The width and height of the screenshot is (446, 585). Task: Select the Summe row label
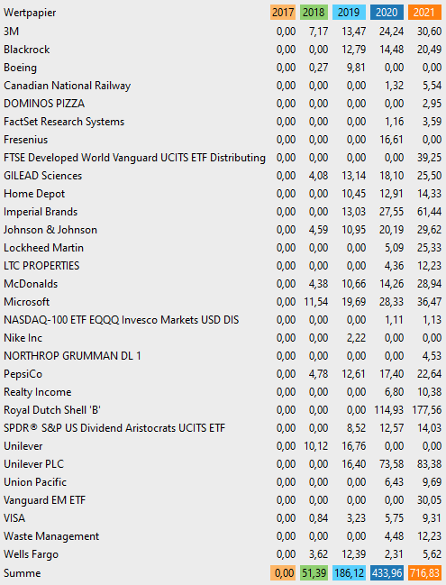pos(23,573)
